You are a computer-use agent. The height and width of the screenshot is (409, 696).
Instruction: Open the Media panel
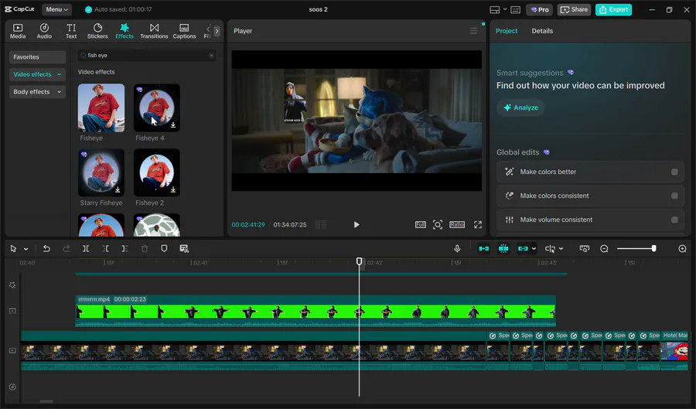18,31
